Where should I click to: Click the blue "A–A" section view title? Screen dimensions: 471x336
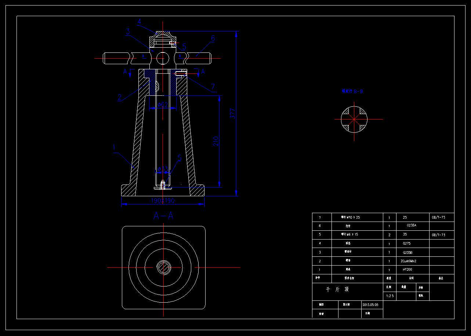tap(163, 216)
